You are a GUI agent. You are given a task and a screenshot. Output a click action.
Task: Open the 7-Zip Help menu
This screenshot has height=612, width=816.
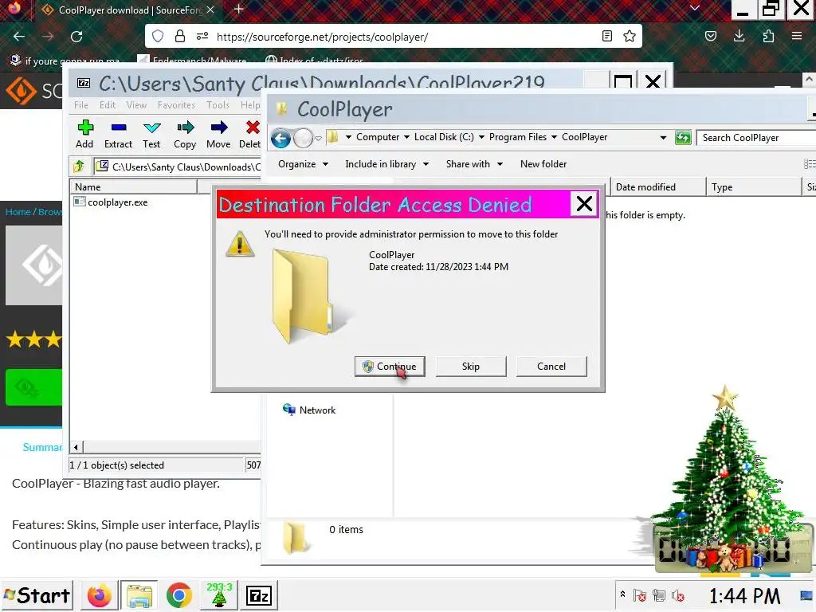(250, 105)
